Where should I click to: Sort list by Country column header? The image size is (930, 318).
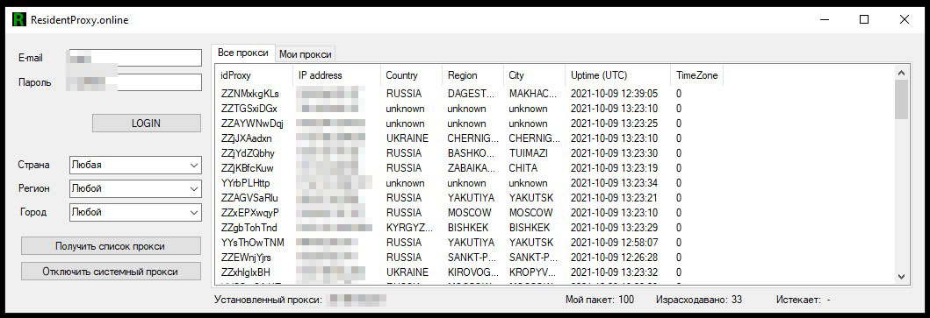pos(411,75)
